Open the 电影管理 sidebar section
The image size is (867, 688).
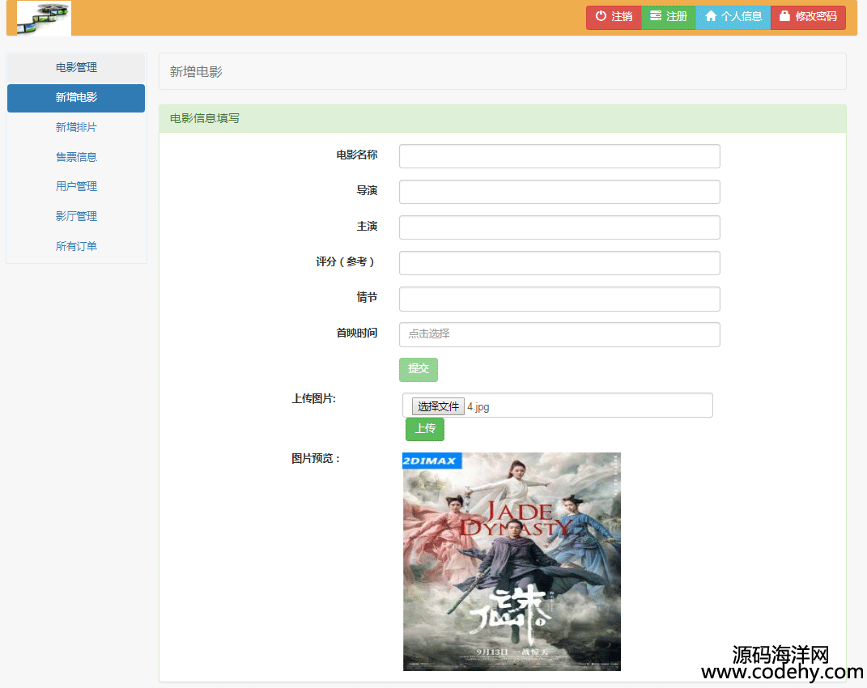pos(76,67)
